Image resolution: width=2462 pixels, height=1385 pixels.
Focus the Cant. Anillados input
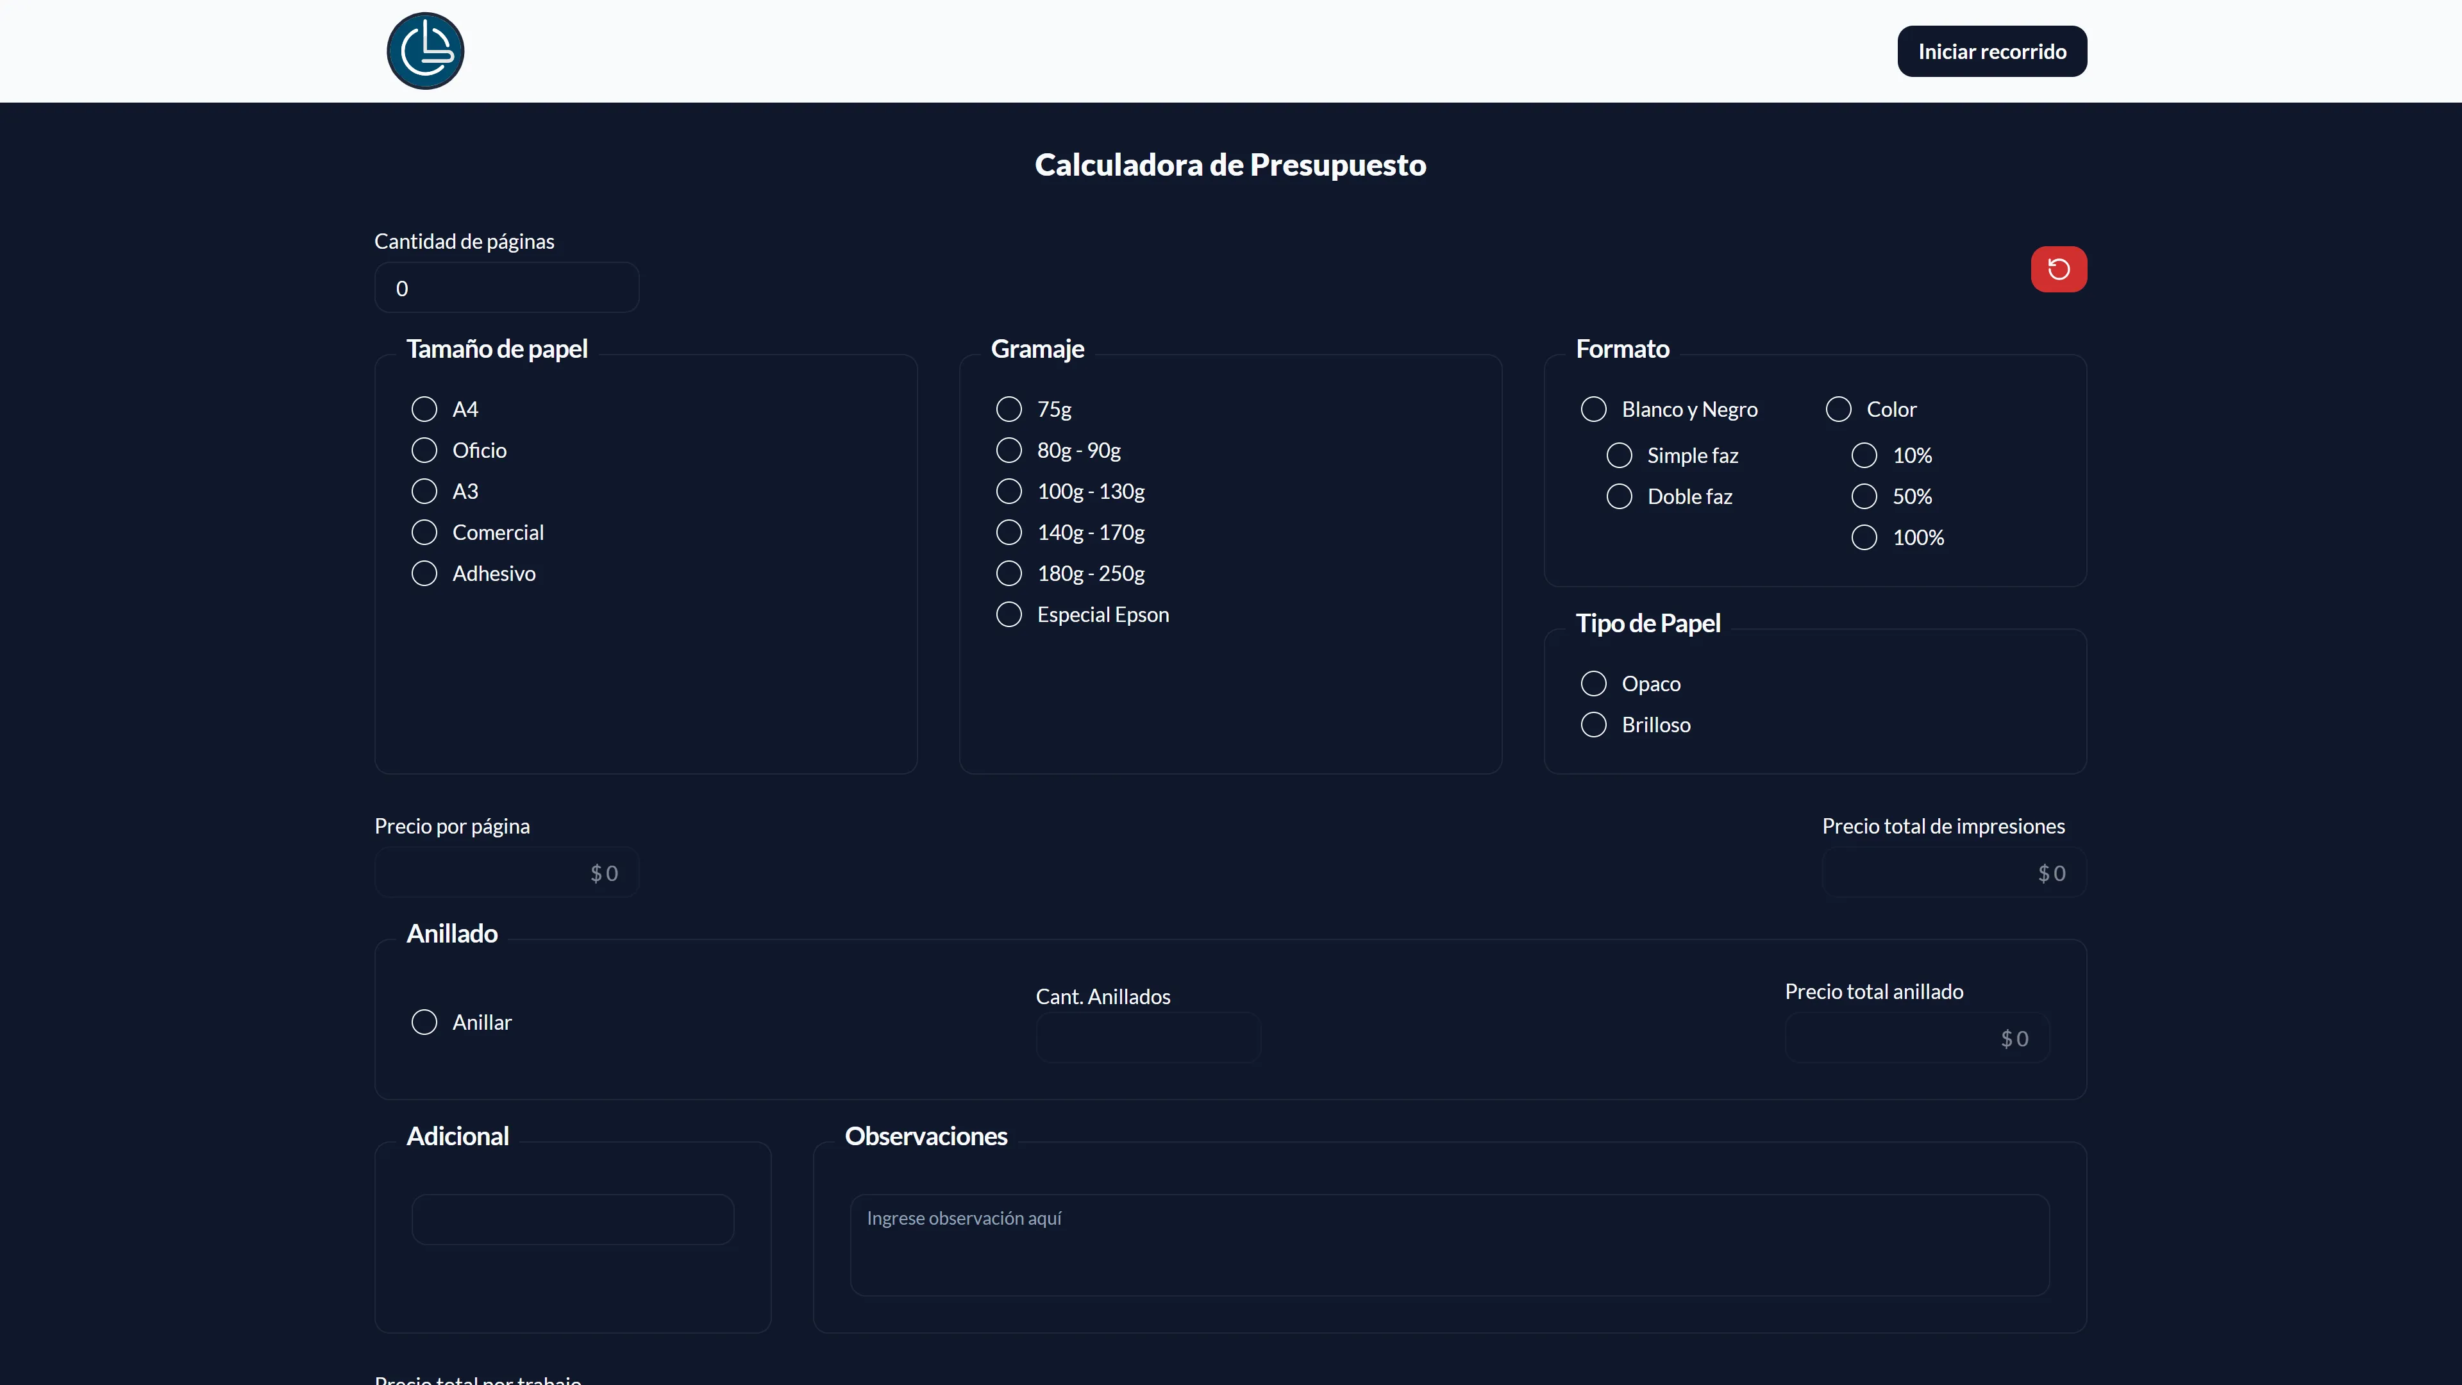(1148, 1038)
